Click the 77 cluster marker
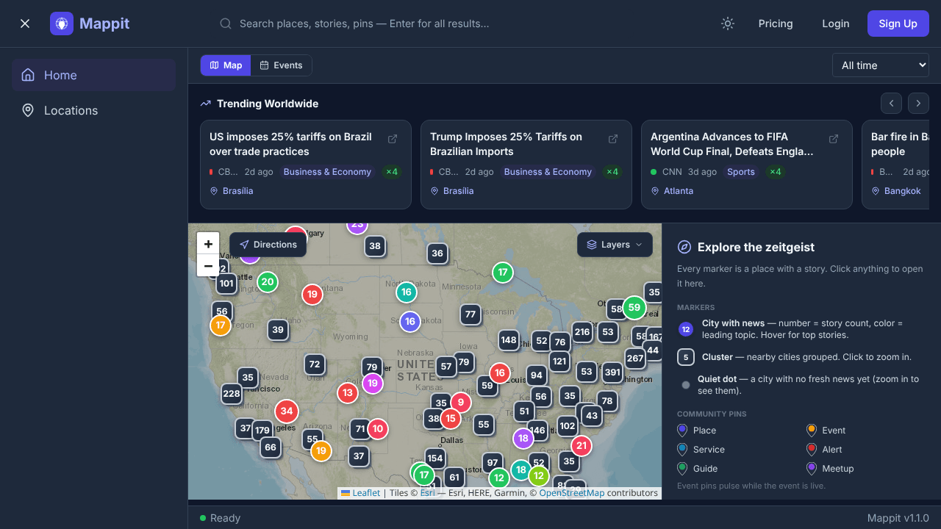The width and height of the screenshot is (941, 529). [470, 315]
